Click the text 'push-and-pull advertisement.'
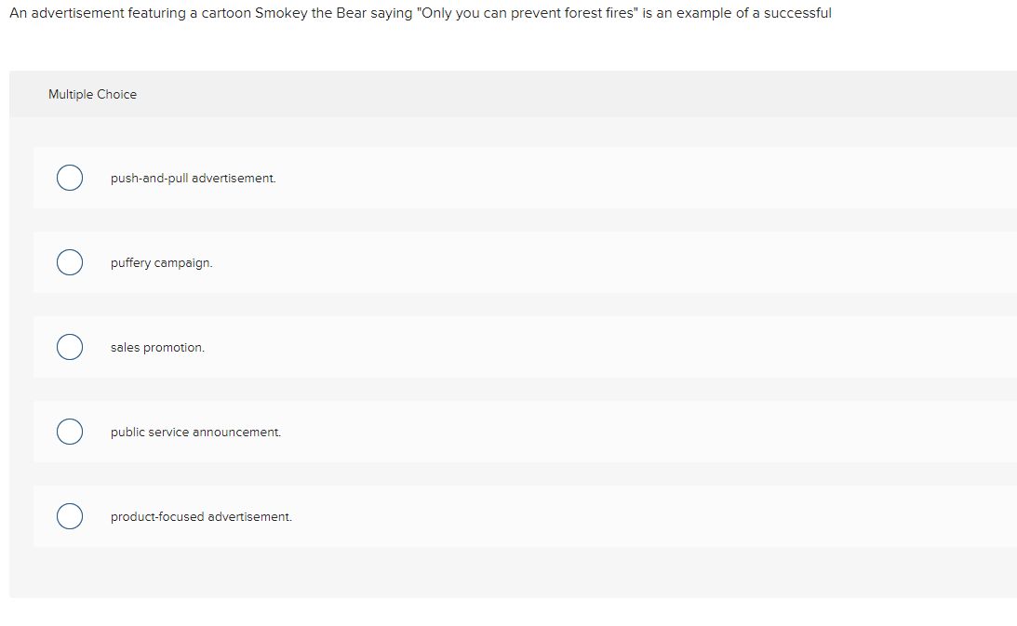This screenshot has width=1017, height=626. click(193, 178)
